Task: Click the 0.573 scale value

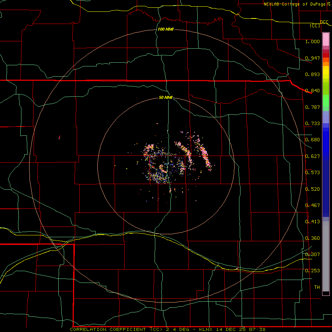Action: click(312, 172)
